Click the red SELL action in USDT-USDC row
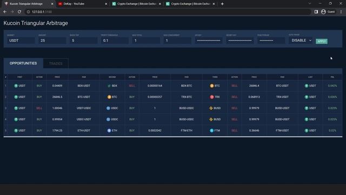The width and height of the screenshot is (346, 195). [39, 108]
